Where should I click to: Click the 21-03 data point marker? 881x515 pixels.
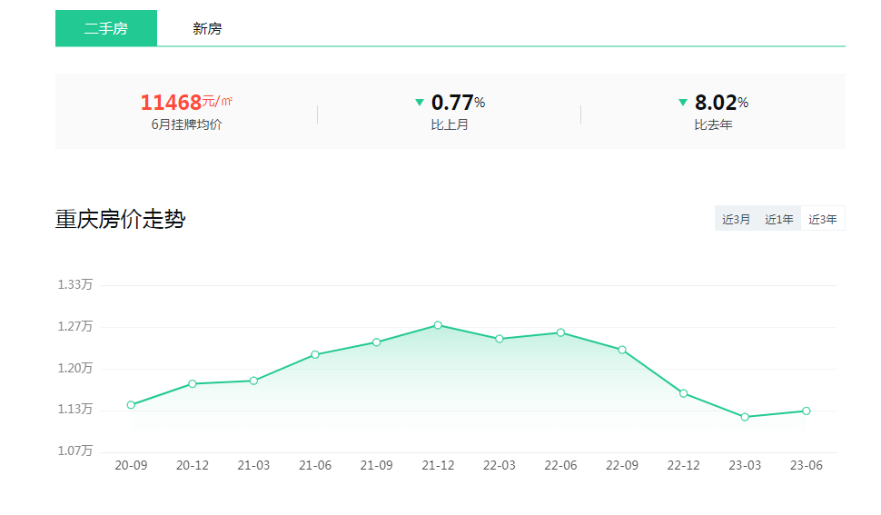tap(253, 381)
